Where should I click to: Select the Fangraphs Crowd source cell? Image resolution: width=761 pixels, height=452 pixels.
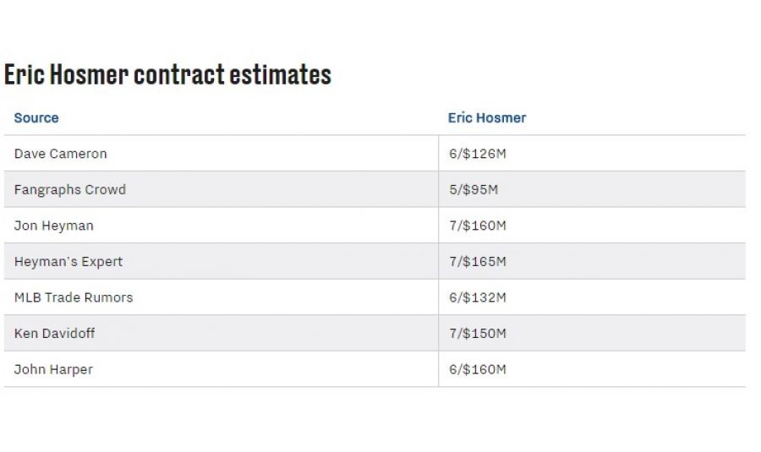[70, 190]
